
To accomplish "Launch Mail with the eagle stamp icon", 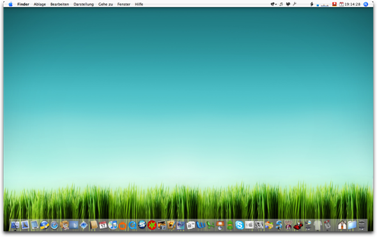I will pyautogui.click(x=25, y=225).
